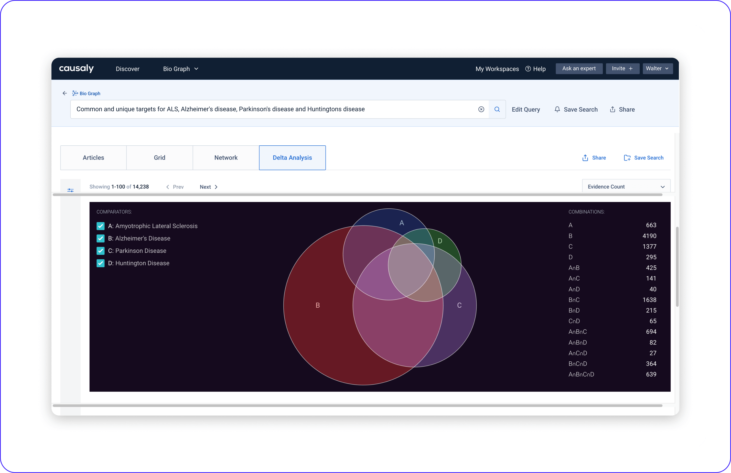The image size is (731, 473).
Task: Click the Help question mark icon
Action: pos(528,69)
